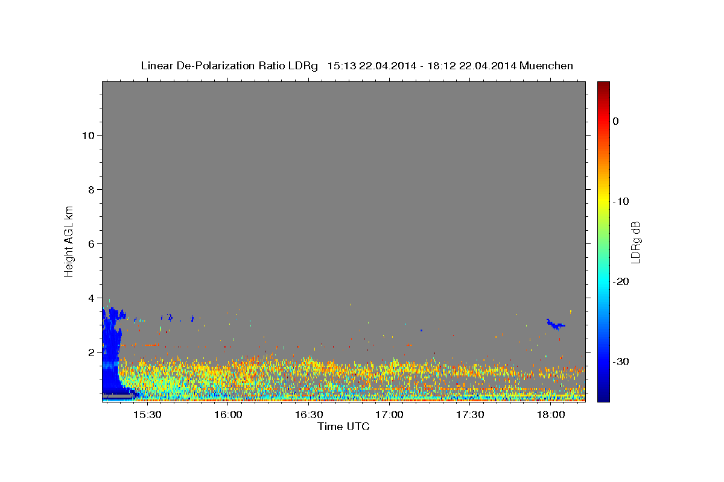Image resolution: width=724 pixels, height=482 pixels.
Task: Click the 18:00 time tick label
Action: (551, 415)
